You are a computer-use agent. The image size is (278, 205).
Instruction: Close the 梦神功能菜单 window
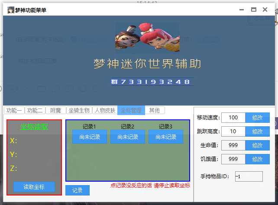tap(265, 10)
